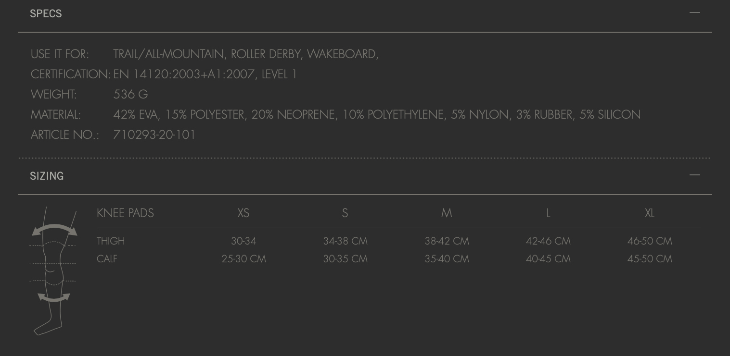Click the 536 G weight value
This screenshot has width=730, height=356.
[x=130, y=94]
